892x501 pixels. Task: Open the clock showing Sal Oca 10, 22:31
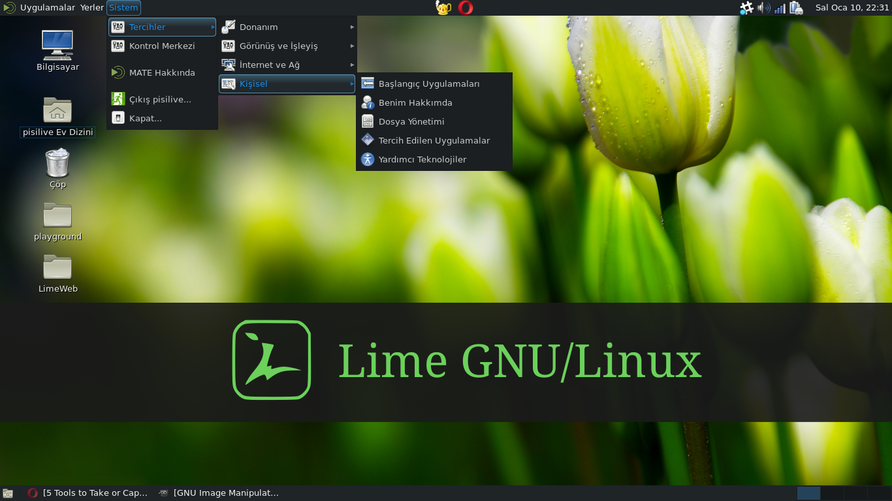pyautogui.click(x=852, y=8)
